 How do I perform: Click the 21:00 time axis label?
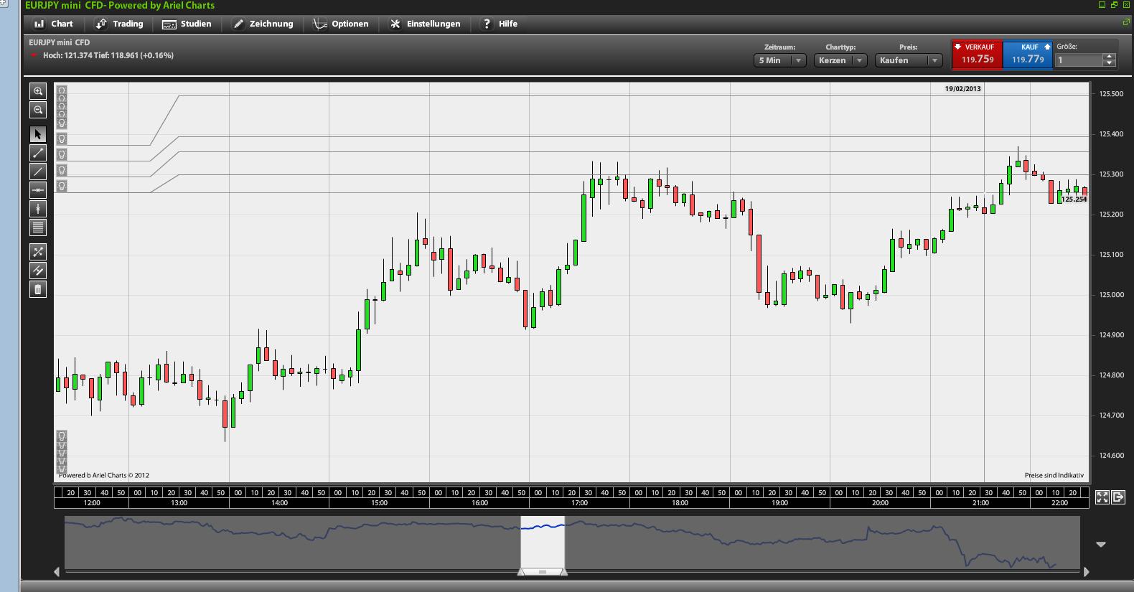[980, 503]
